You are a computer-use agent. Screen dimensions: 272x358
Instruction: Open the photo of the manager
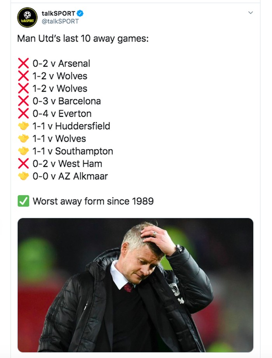[135, 285]
